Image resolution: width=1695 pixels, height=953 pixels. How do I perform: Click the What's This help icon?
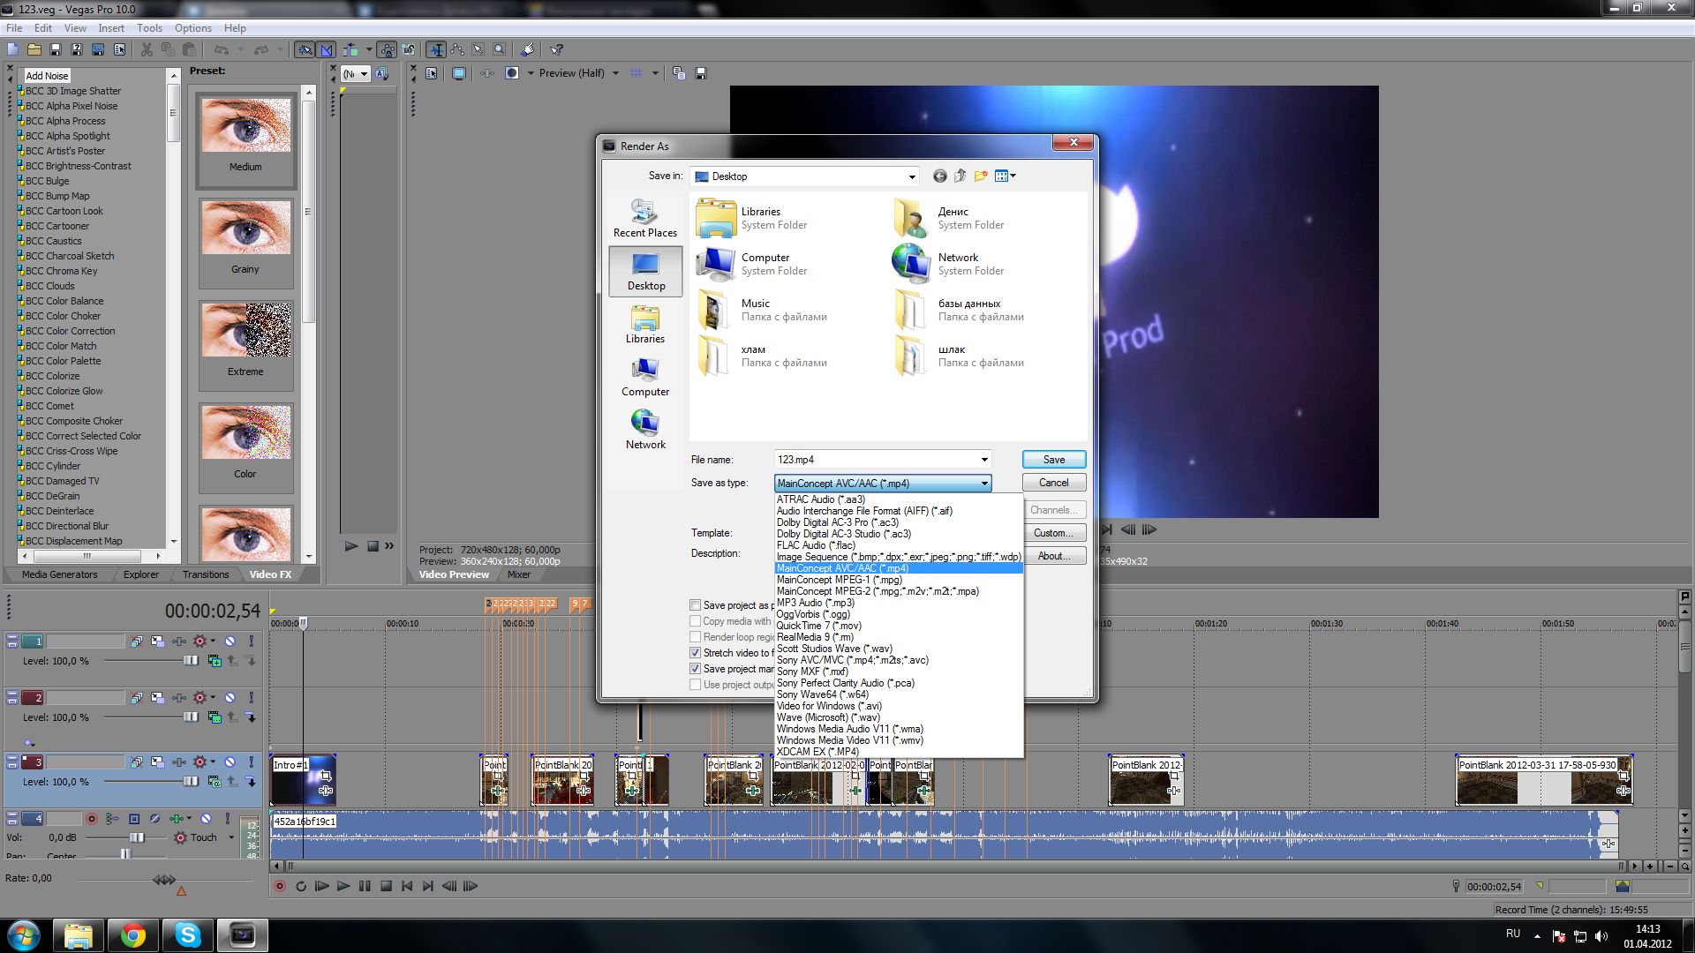(556, 50)
